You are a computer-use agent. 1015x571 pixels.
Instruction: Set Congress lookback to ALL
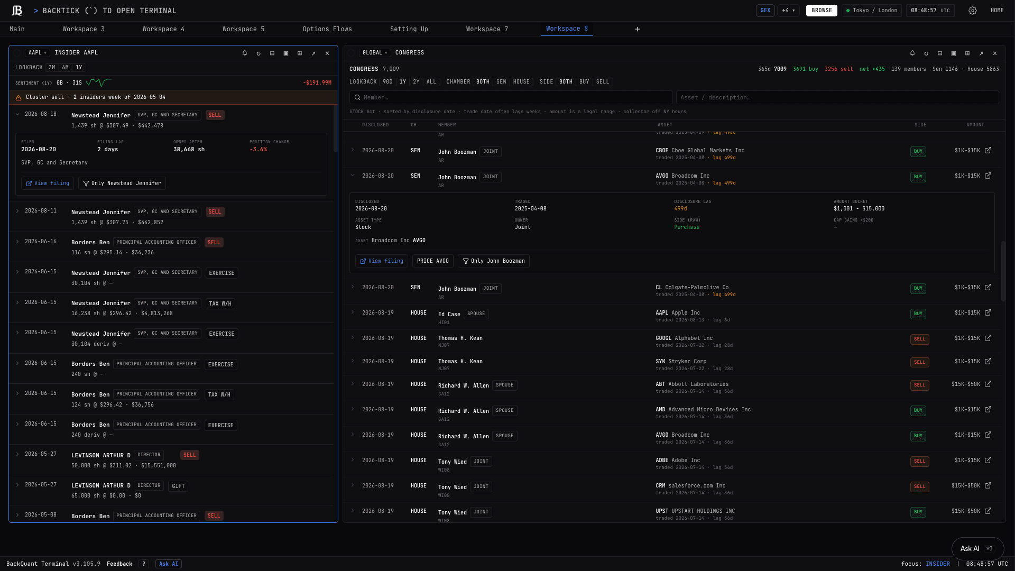pos(431,82)
